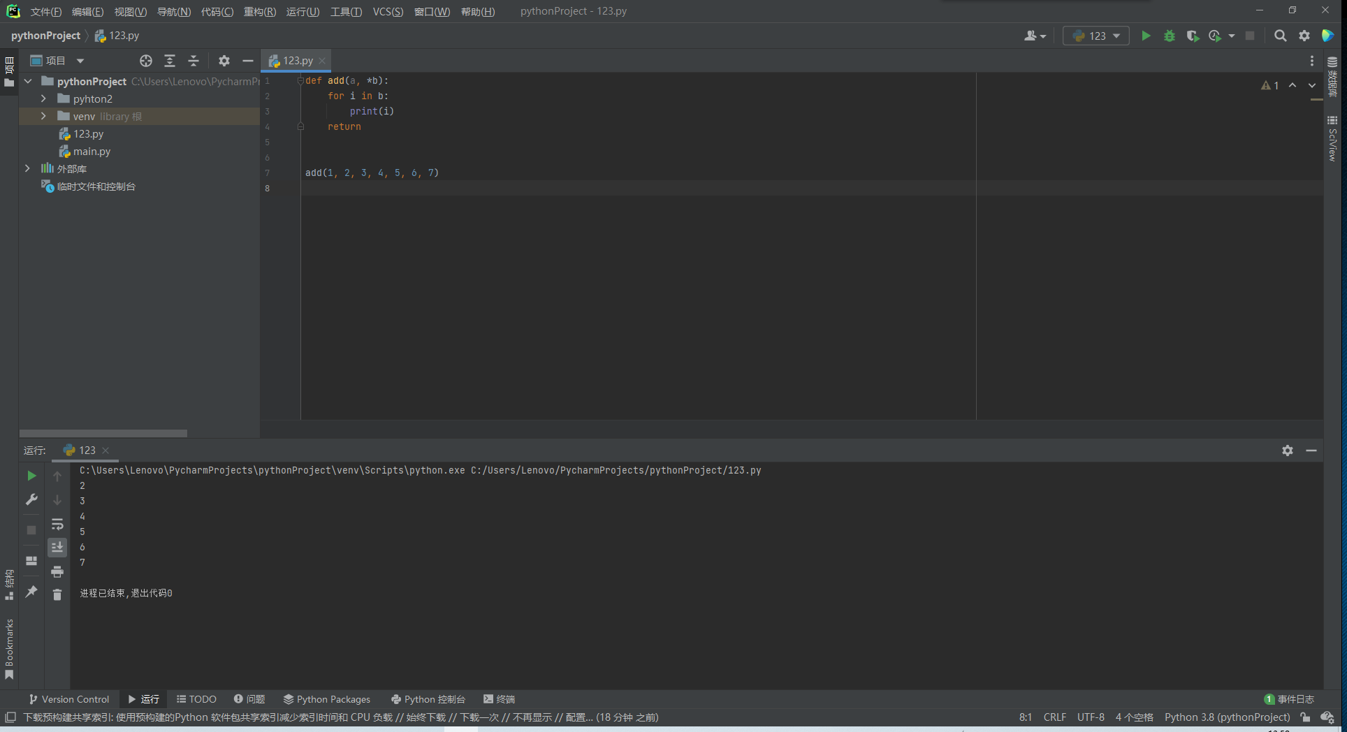Open Version Control tool window
1347x732 pixels.
pos(68,699)
